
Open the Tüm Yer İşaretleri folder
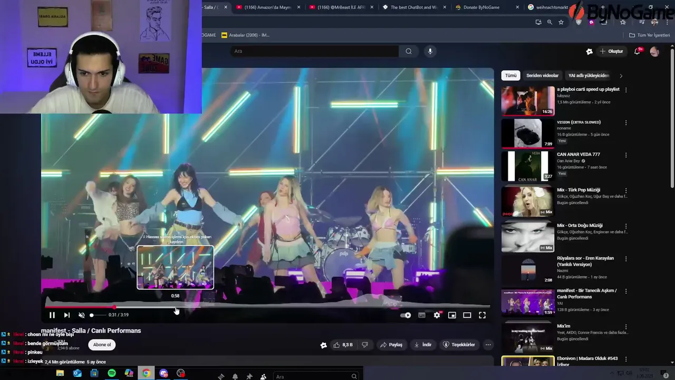[649, 35]
